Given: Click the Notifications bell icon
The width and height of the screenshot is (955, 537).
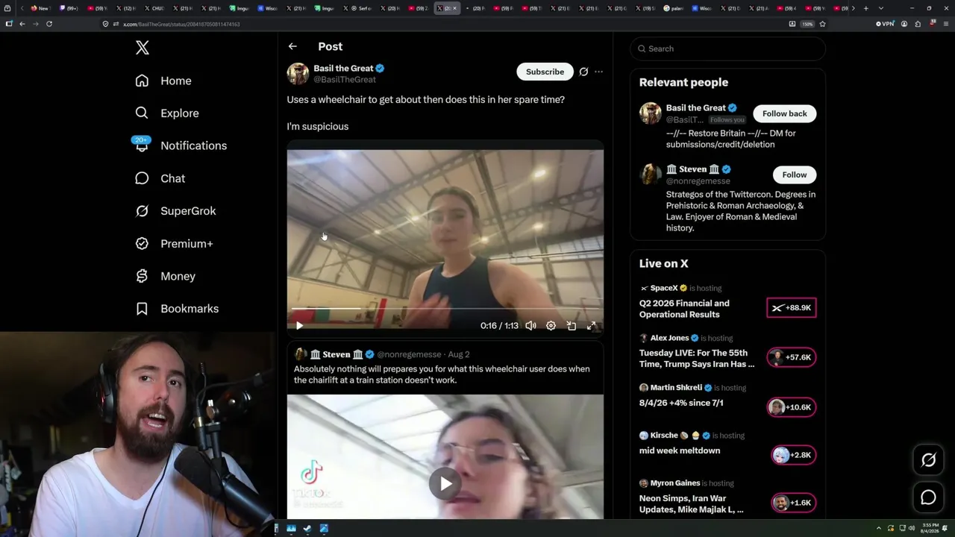Looking at the screenshot, I should 142,145.
